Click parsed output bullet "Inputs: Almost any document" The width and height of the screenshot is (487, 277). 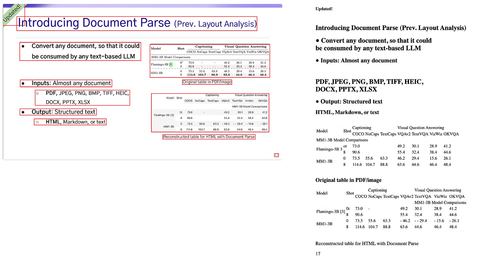pyautogui.click(x=359, y=61)
